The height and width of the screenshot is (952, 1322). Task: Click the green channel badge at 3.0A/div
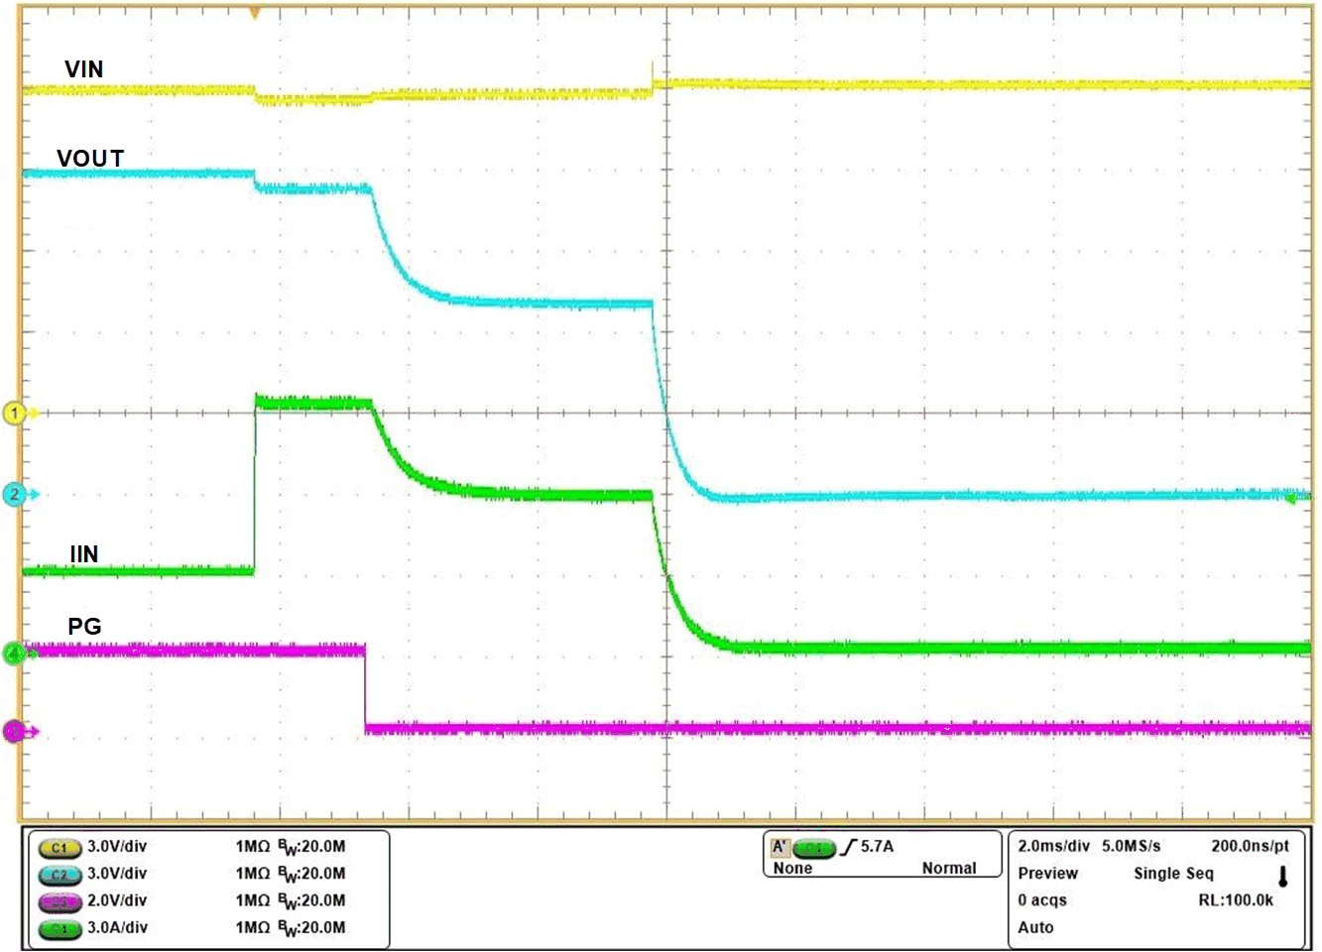pos(60,929)
